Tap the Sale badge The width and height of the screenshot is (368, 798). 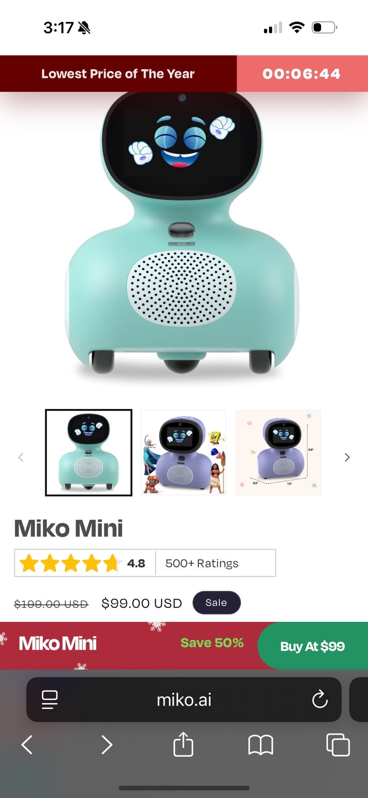(216, 602)
